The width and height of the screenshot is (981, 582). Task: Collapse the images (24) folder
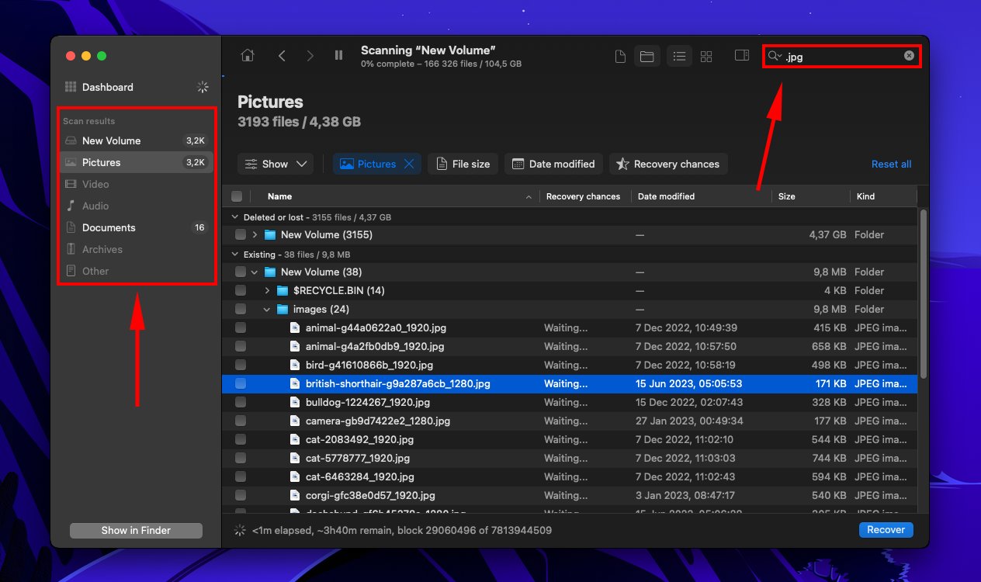tap(267, 309)
